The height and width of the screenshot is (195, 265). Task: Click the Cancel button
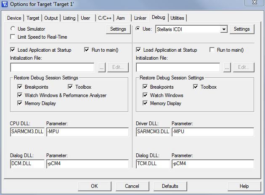[x=132, y=186]
